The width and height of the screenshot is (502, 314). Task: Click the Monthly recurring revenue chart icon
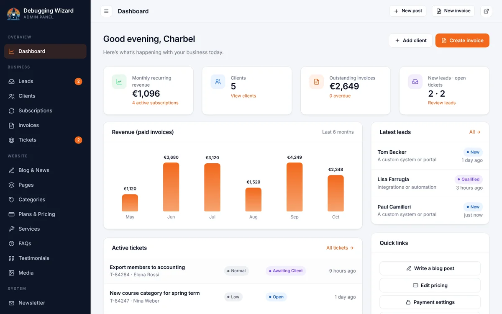119,82
